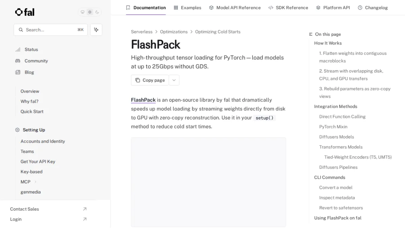Image resolution: width=405 pixels, height=228 pixels.
Task: Click the Copy page button
Action: tap(150, 80)
